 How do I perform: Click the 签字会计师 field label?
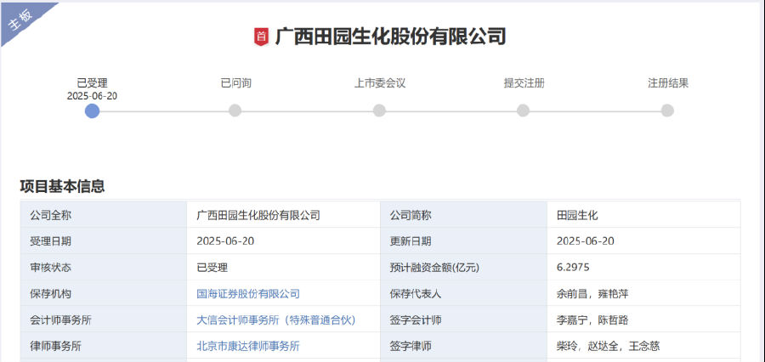(416, 320)
